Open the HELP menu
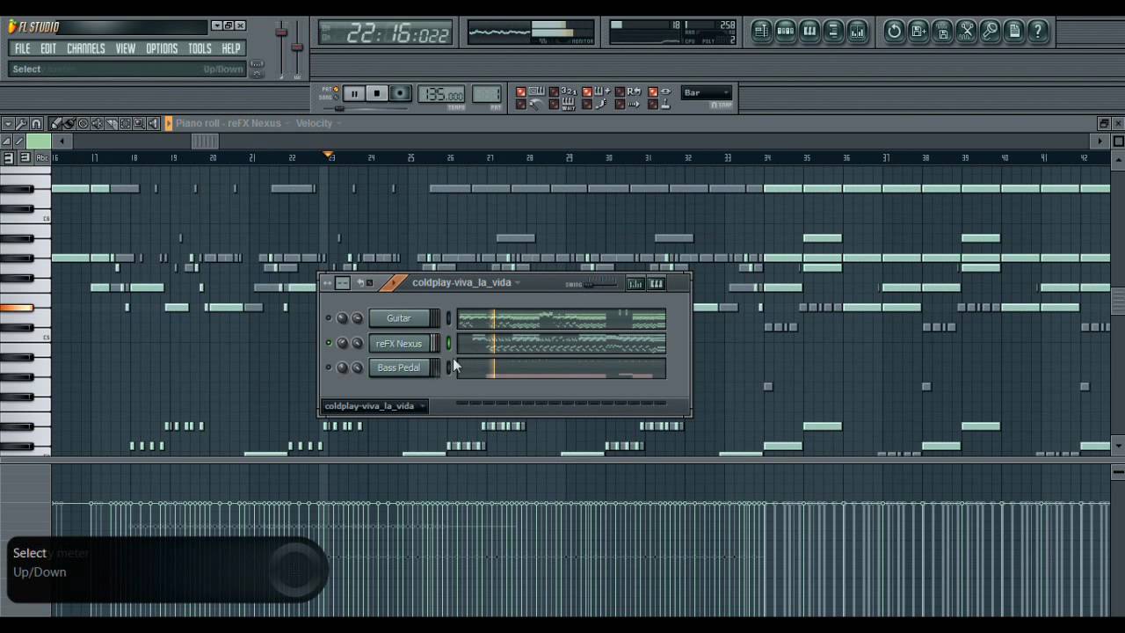This screenshot has width=1125, height=633. point(231,48)
